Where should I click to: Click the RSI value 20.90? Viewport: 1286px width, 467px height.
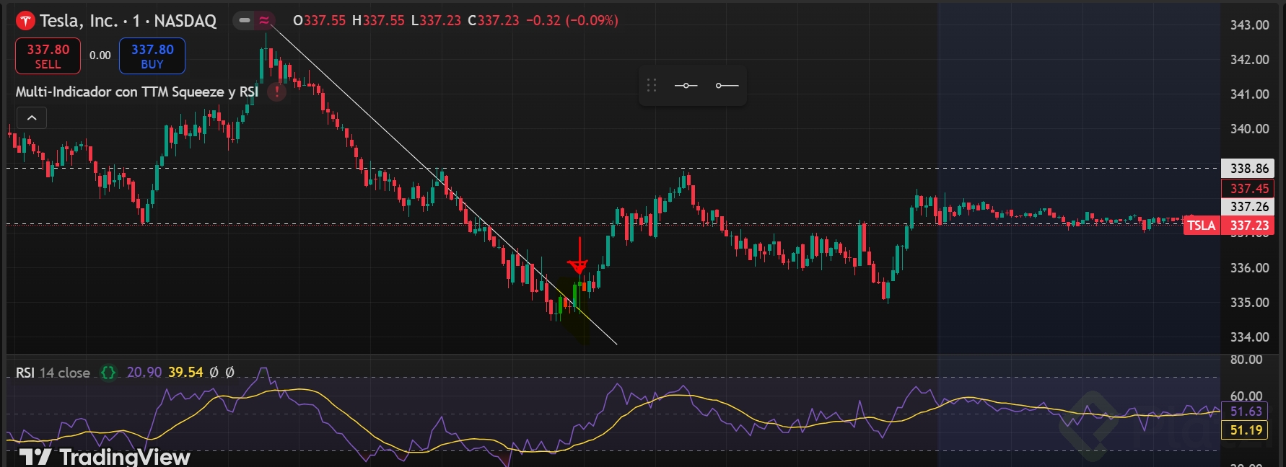coord(144,373)
